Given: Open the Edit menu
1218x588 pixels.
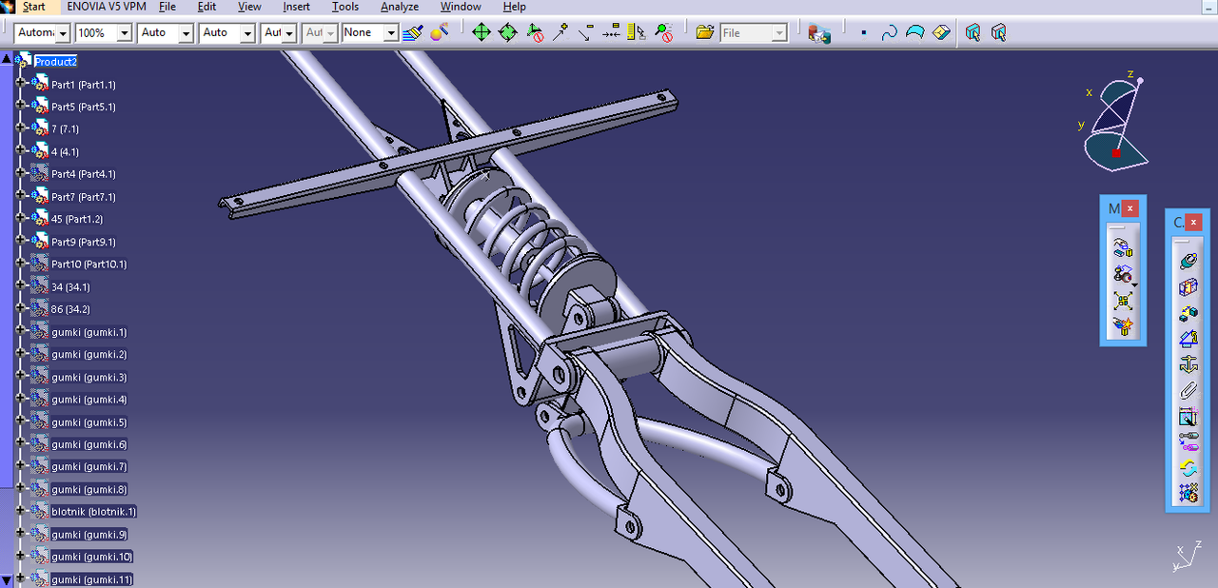Looking at the screenshot, I should pyautogui.click(x=207, y=7).
